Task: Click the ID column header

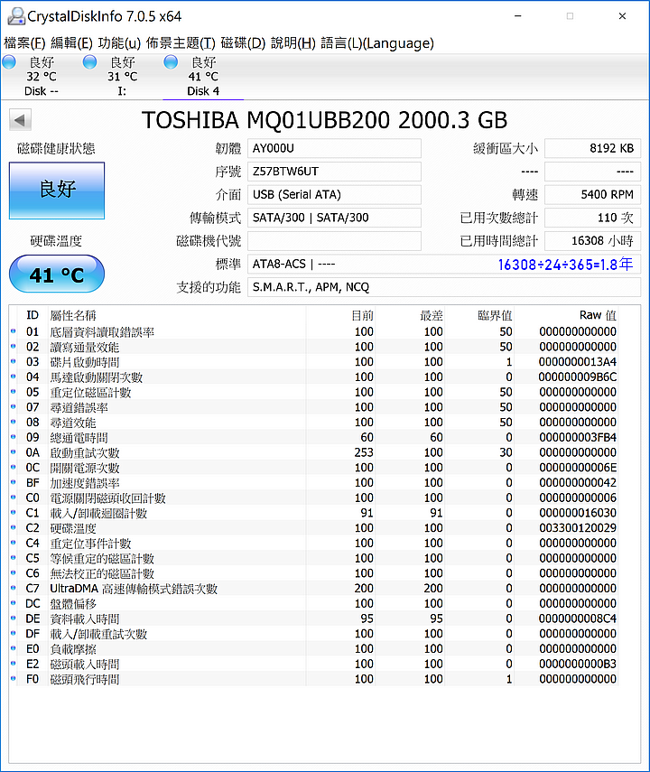Action: click(32, 315)
